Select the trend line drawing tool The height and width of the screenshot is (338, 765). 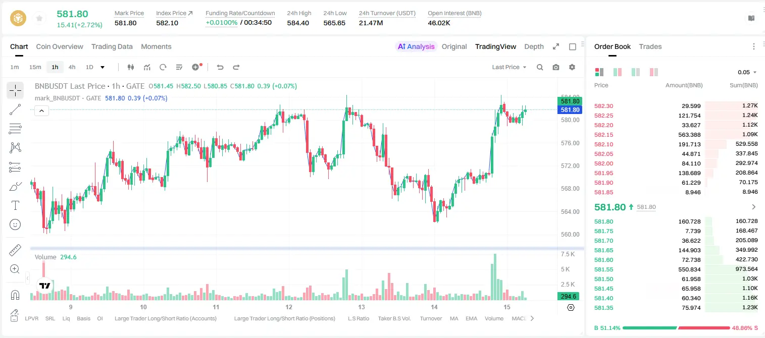pyautogui.click(x=15, y=109)
